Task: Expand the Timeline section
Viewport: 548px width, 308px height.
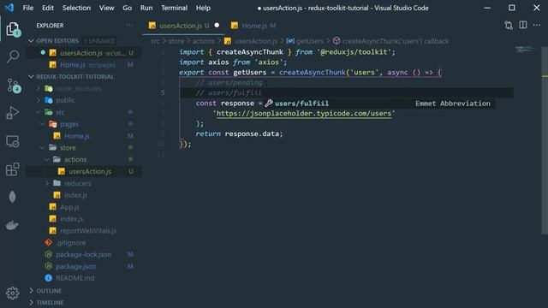Action: tap(31, 302)
